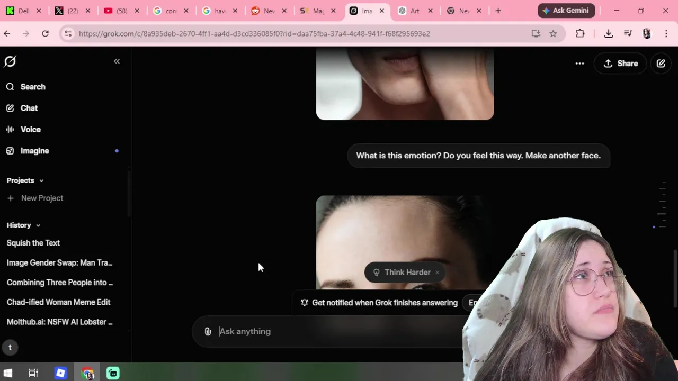Install app icon in address bar
Image resolution: width=678 pixels, height=381 pixels.
pos(536,33)
